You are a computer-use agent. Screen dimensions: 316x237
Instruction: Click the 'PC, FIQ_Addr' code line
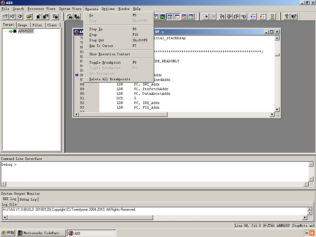[x=147, y=107]
